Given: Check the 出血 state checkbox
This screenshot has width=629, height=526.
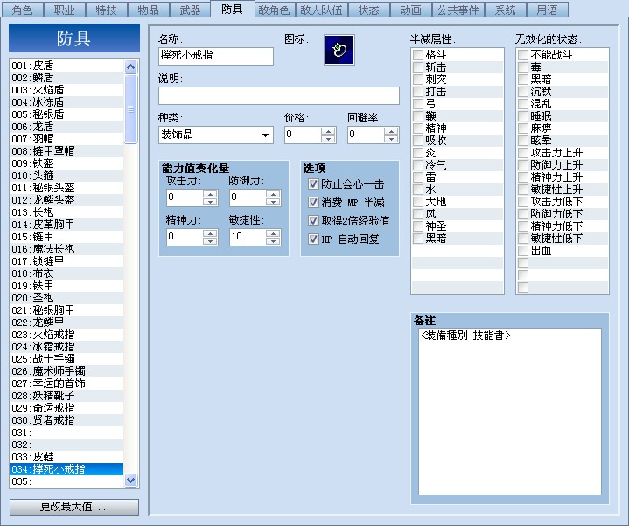Looking at the screenshot, I should [522, 251].
